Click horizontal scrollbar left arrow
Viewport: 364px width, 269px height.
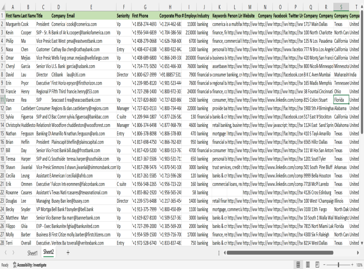224,253
